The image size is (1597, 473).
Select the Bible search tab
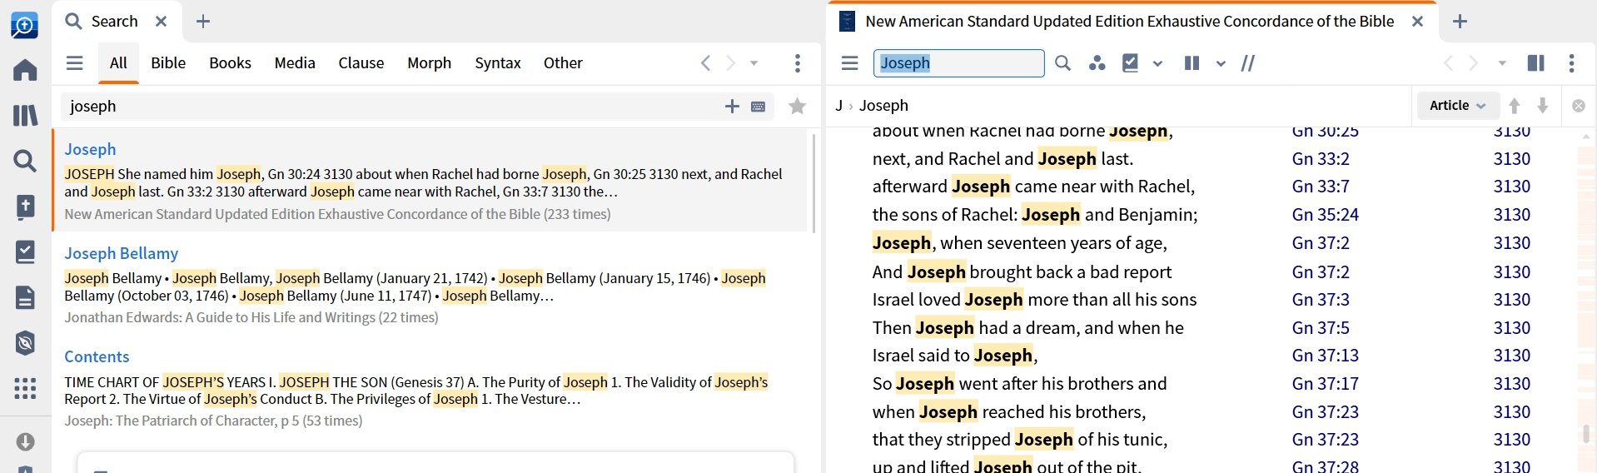[168, 63]
